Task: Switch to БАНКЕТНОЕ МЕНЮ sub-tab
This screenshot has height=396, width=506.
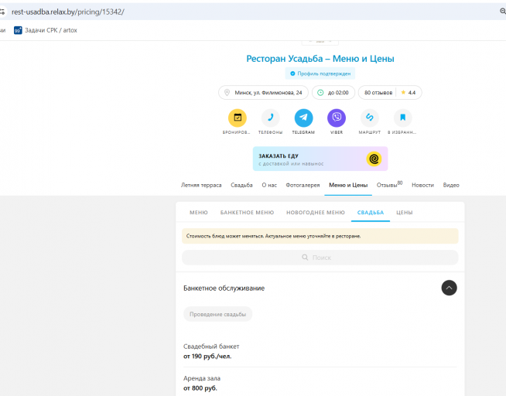Action: (x=247, y=213)
